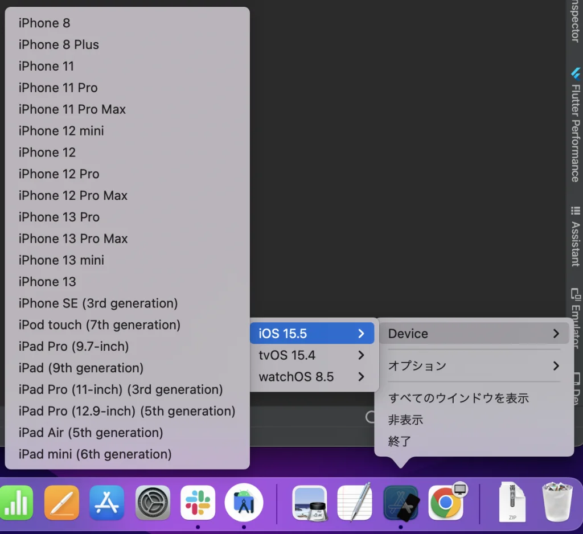Pick iPad Pro (12.9-inch) (5th generation)
The width and height of the screenshot is (583, 534).
(127, 411)
